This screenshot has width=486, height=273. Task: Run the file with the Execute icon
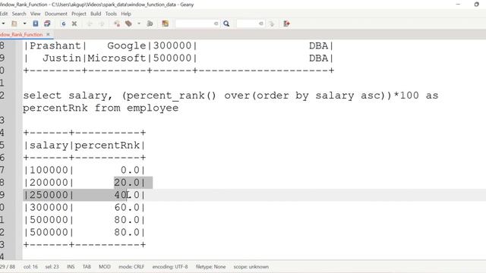point(150,24)
